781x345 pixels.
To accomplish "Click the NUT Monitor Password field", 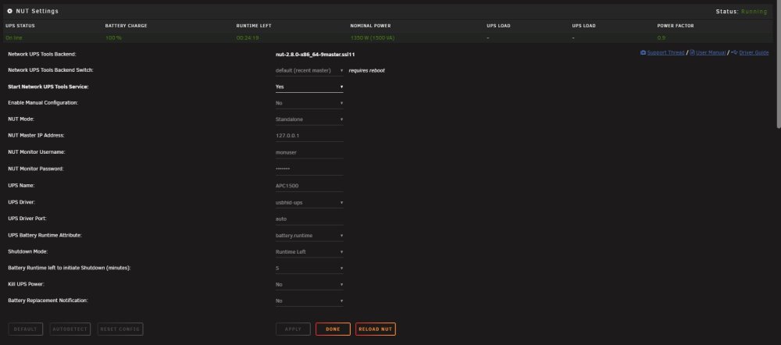I will (309, 169).
